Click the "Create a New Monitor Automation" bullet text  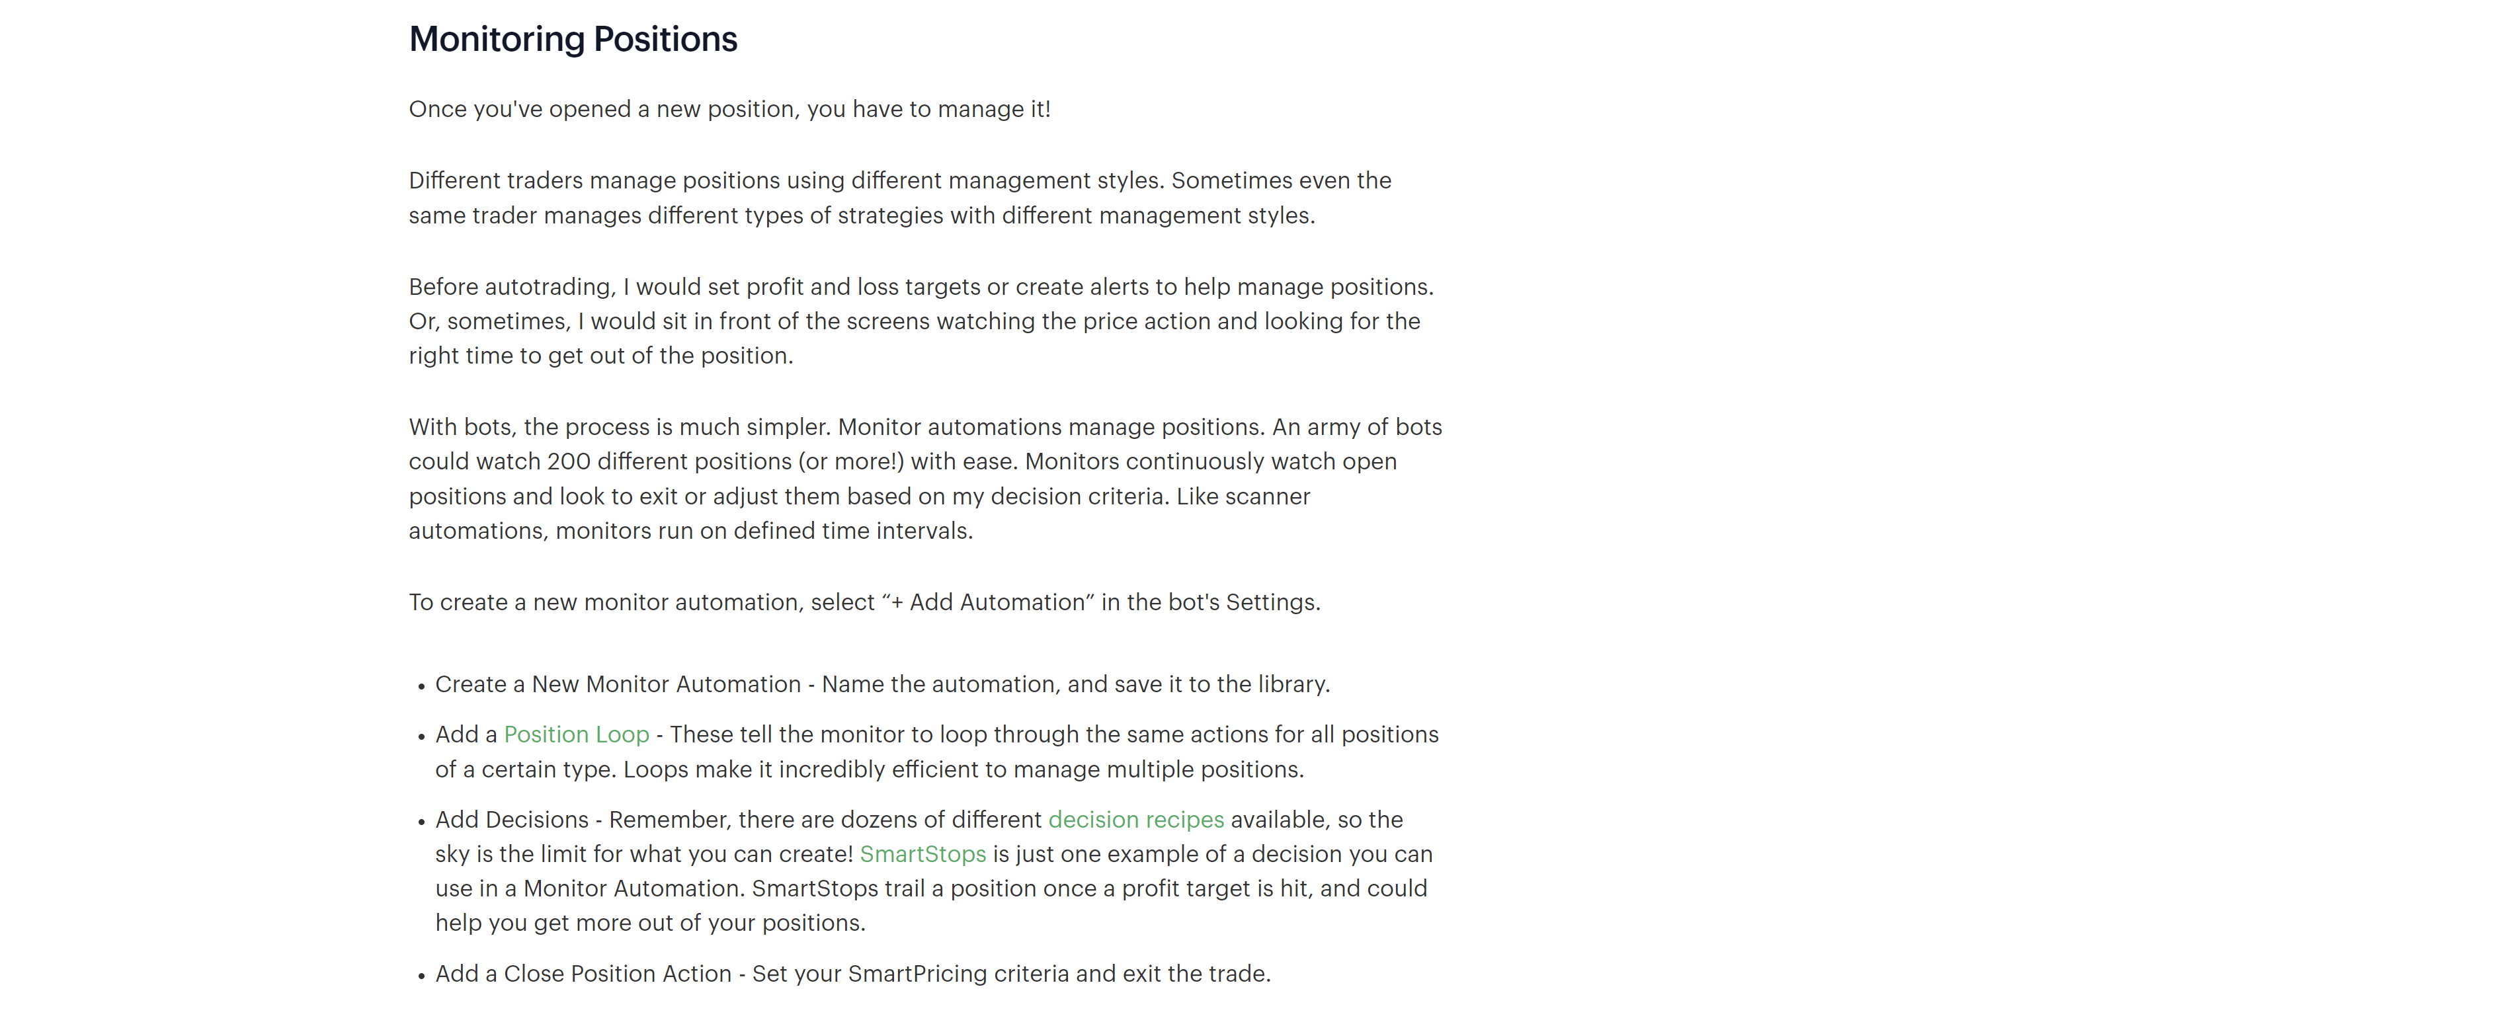pos(618,684)
